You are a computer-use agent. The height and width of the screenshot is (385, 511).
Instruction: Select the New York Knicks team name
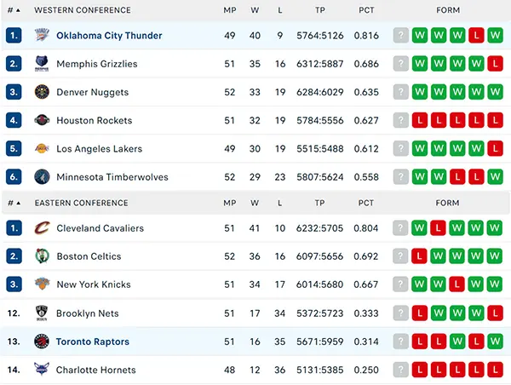coord(94,284)
